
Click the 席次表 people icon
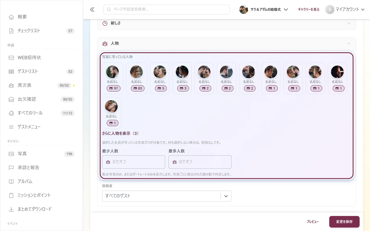pyautogui.click(x=11, y=85)
